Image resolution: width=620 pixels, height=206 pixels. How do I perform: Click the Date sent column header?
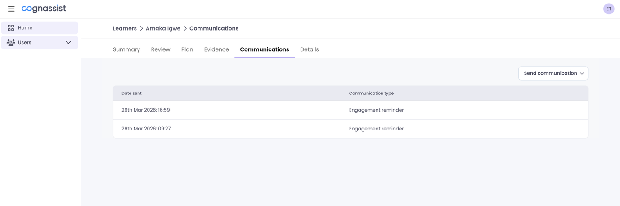coord(131,93)
